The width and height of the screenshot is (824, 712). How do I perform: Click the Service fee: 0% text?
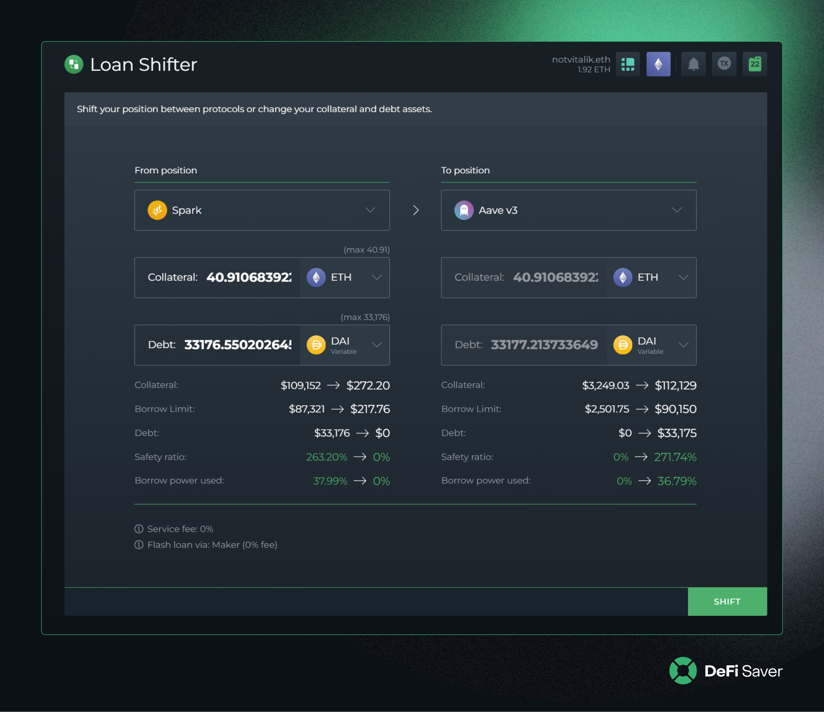(180, 529)
